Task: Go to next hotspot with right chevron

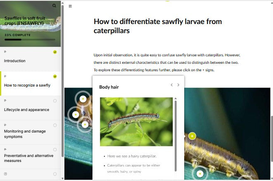Action: [x=178, y=85]
